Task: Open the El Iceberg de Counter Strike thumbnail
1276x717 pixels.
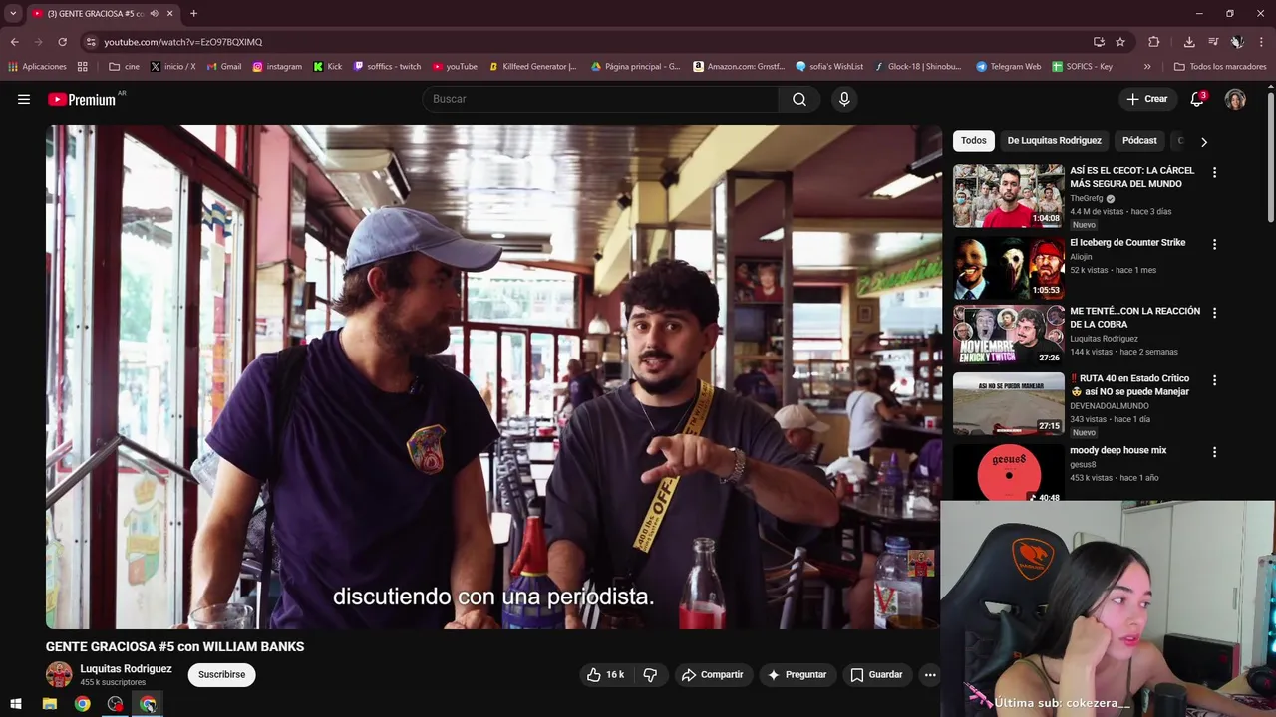Action: [1009, 268]
